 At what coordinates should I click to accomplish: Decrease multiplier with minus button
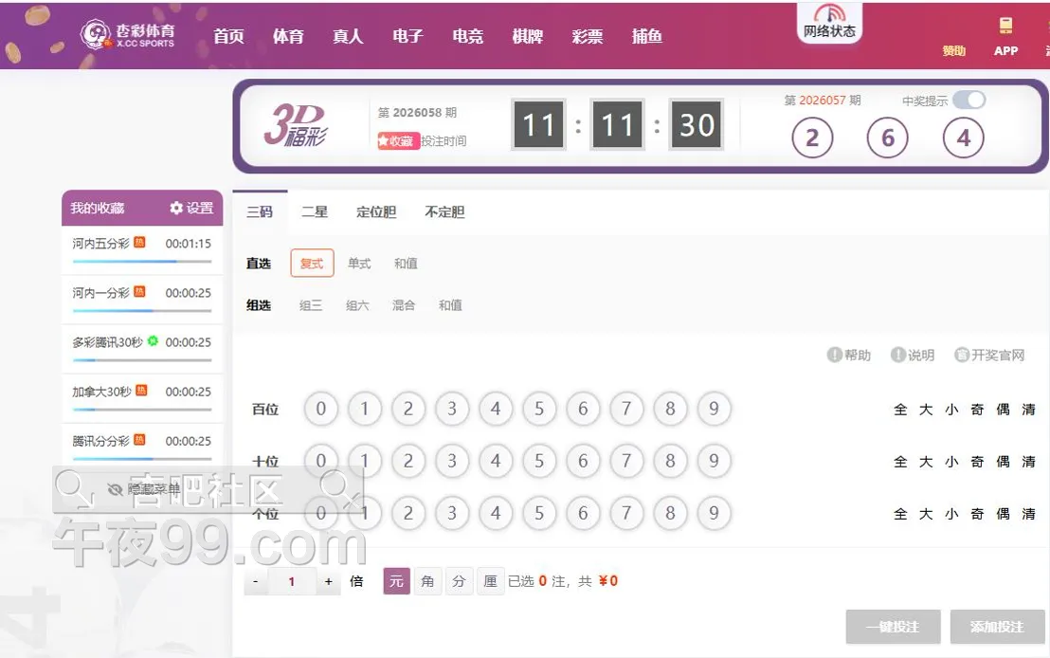click(256, 581)
